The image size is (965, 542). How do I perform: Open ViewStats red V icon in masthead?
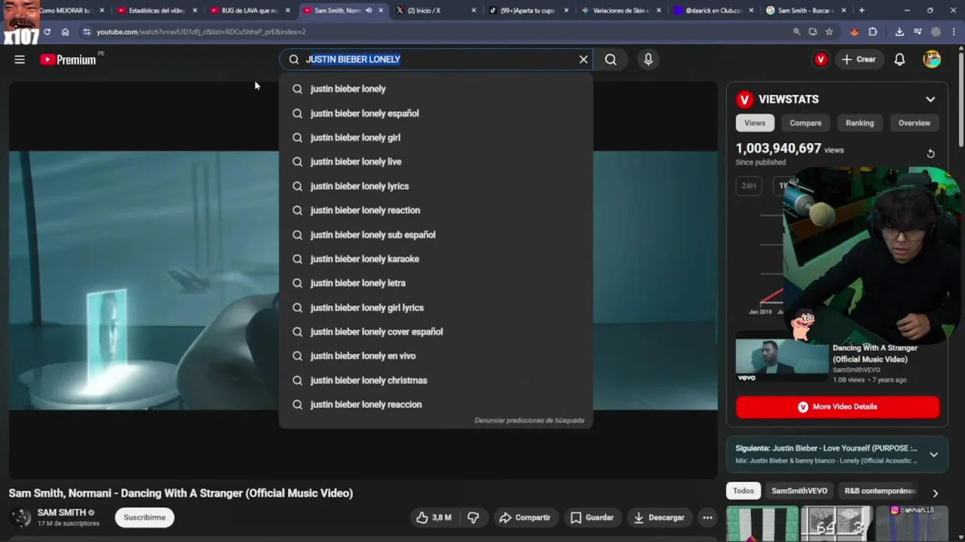pos(821,59)
